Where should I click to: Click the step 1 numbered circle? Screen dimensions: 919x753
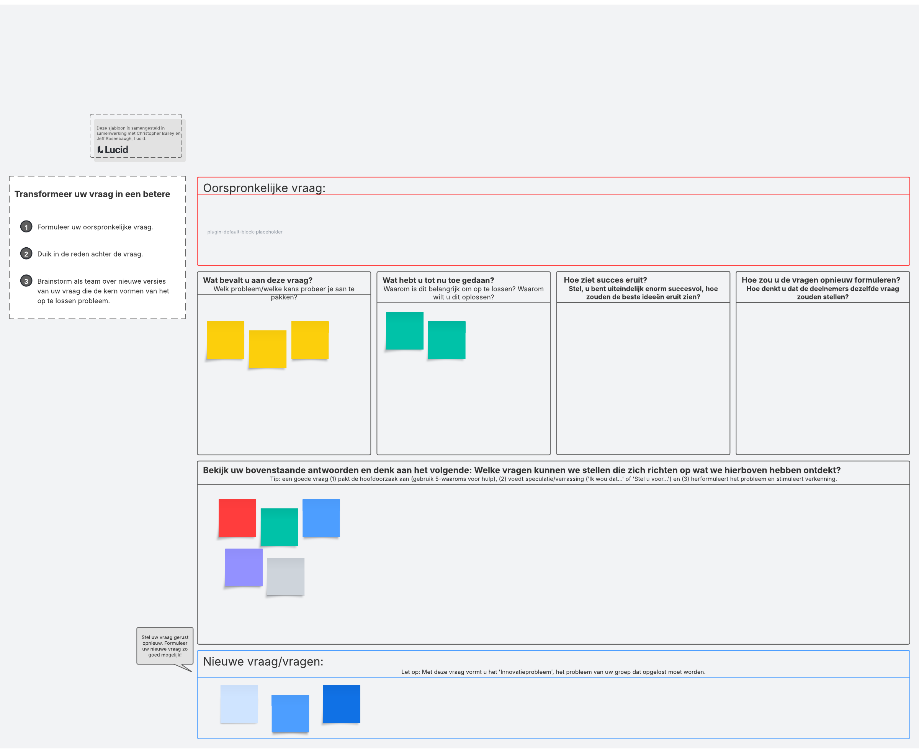tap(26, 227)
